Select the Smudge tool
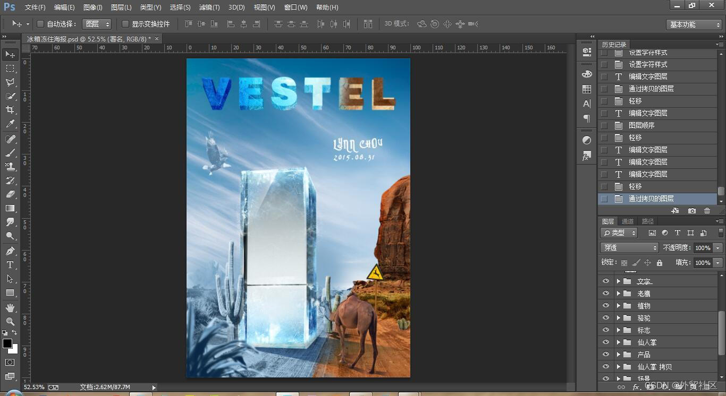 point(10,222)
